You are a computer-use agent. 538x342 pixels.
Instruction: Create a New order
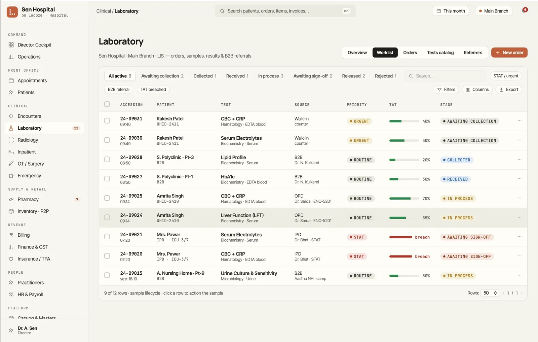pyautogui.click(x=509, y=53)
